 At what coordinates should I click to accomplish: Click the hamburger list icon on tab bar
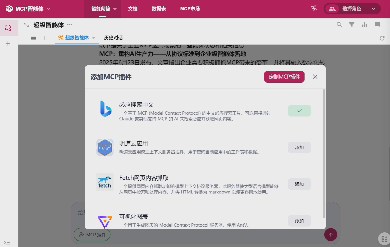click(x=33, y=38)
